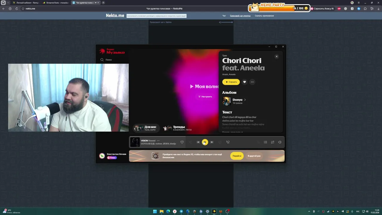
Task: Open File Explorer from the taskbar
Action: (161, 211)
